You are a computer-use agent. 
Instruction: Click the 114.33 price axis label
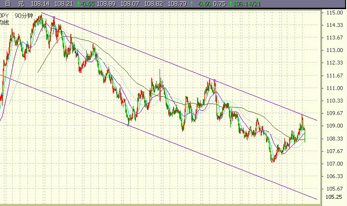click(335, 25)
